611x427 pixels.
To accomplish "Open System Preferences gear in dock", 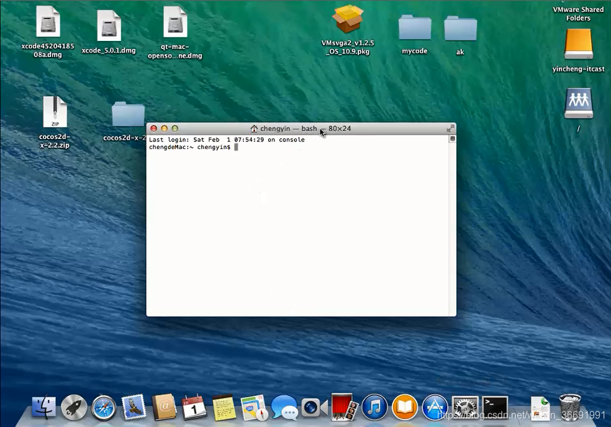I will pos(465,408).
